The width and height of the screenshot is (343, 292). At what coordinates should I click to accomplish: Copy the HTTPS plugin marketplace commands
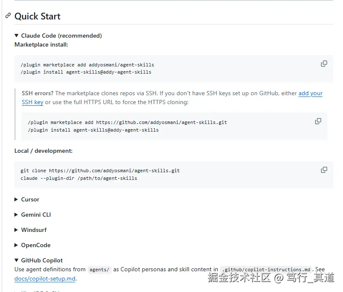(x=318, y=121)
